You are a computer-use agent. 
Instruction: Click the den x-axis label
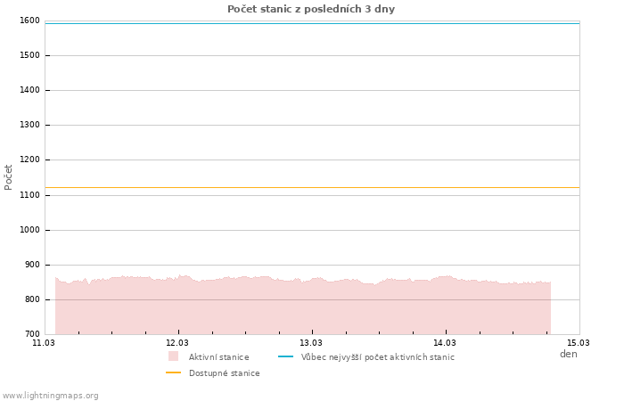pyautogui.click(x=568, y=354)
